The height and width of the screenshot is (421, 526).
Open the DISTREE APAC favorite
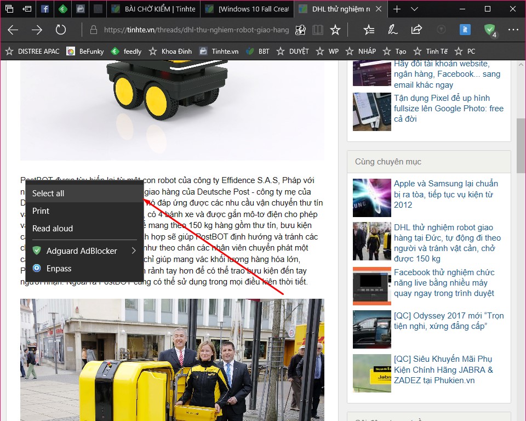(x=32, y=52)
